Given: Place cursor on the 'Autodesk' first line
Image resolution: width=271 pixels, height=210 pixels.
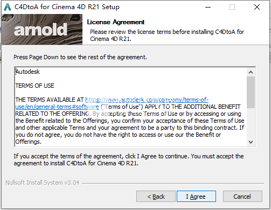Looking at the screenshot, I should point(27,72).
